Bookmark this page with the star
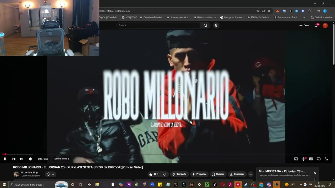Image resolution: width=335 pixels, height=188 pixels. point(269,11)
